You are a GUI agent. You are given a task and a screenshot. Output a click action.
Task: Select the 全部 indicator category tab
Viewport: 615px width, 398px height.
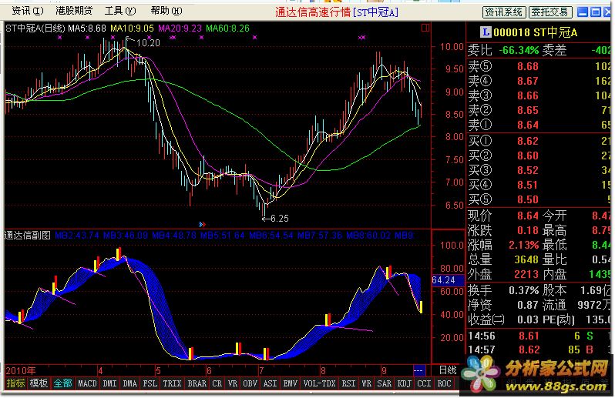[x=62, y=383]
